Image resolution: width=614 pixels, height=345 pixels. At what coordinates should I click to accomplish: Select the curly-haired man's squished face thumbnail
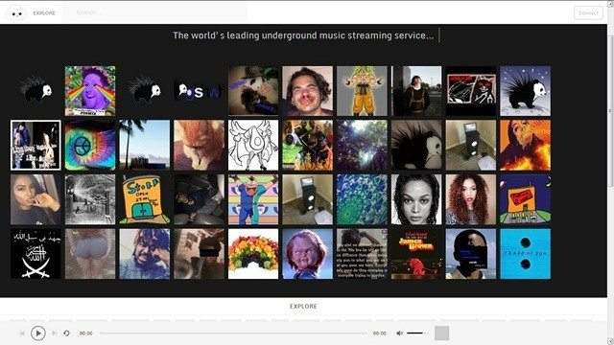(x=307, y=91)
